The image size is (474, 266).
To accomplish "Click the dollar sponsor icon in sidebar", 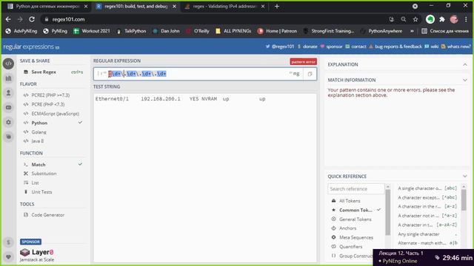I will (x=8, y=242).
